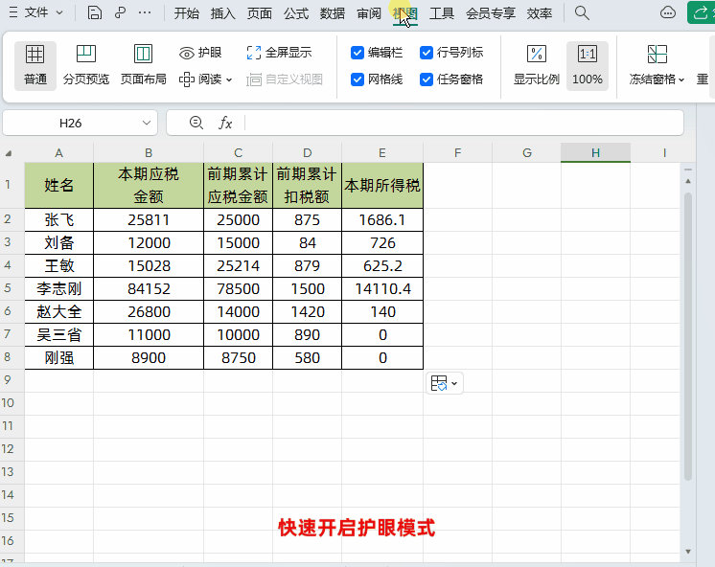Screen dimensions: 715x567
Task: Select the cell containing 8900
Action: 149,358
